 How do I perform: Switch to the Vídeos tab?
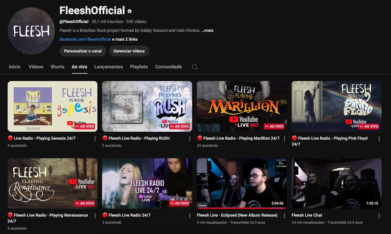(x=36, y=67)
